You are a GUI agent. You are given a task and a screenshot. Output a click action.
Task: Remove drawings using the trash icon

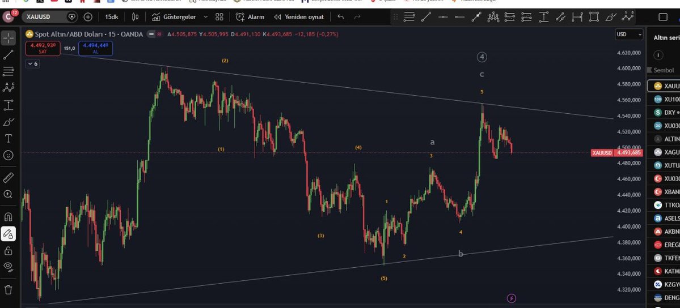(9, 290)
